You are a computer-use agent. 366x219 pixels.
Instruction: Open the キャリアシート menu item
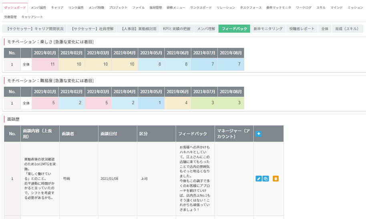click(x=32, y=17)
